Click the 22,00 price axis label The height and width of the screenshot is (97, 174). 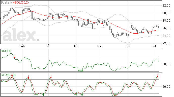point(166,43)
